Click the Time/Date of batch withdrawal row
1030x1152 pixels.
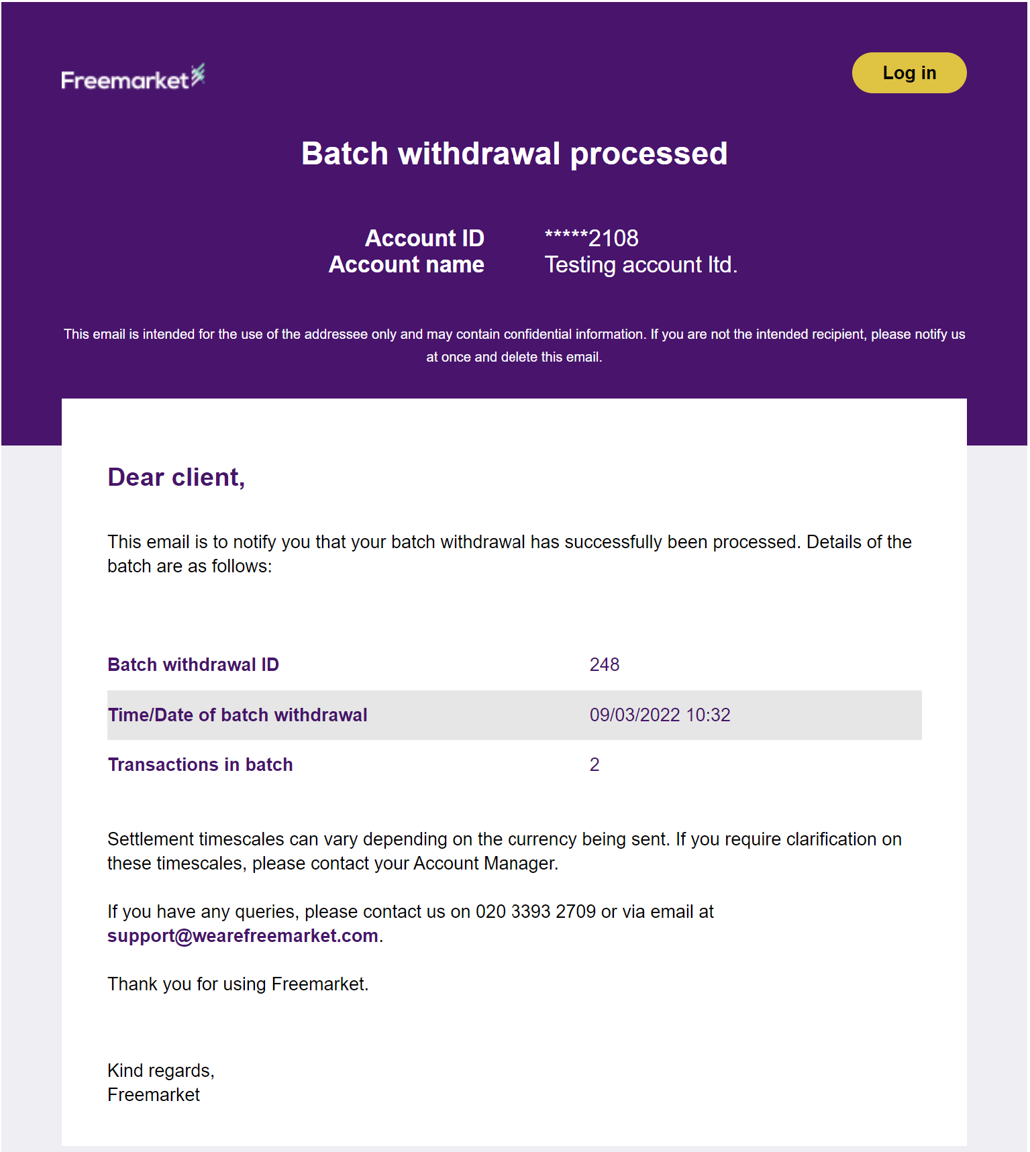point(515,715)
